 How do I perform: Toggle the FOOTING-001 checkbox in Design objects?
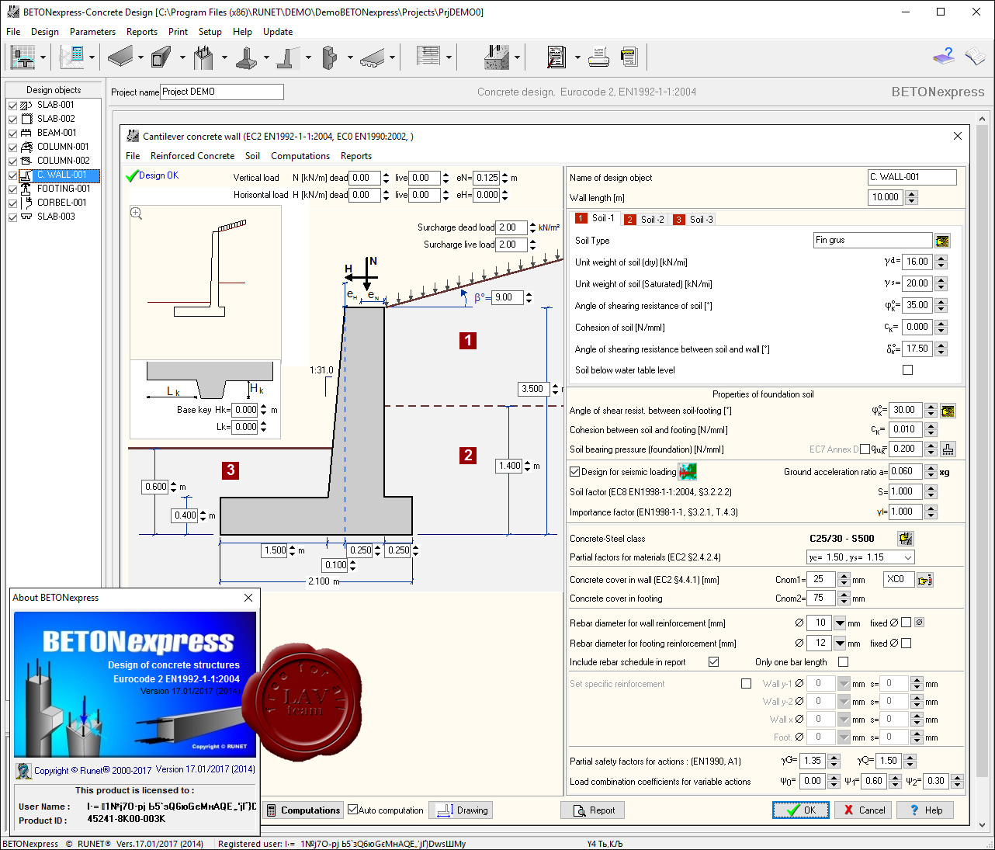(13, 189)
